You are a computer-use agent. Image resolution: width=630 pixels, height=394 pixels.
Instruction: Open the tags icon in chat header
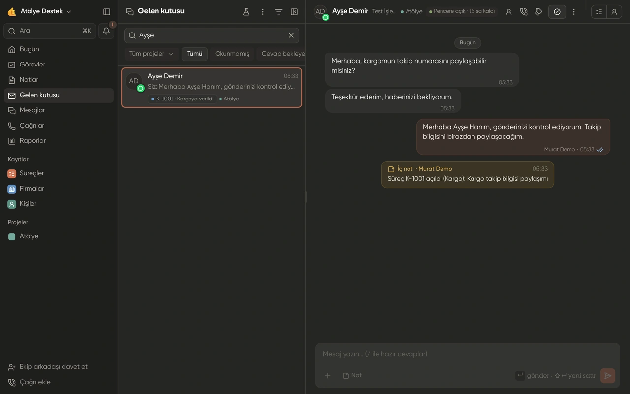(538, 12)
